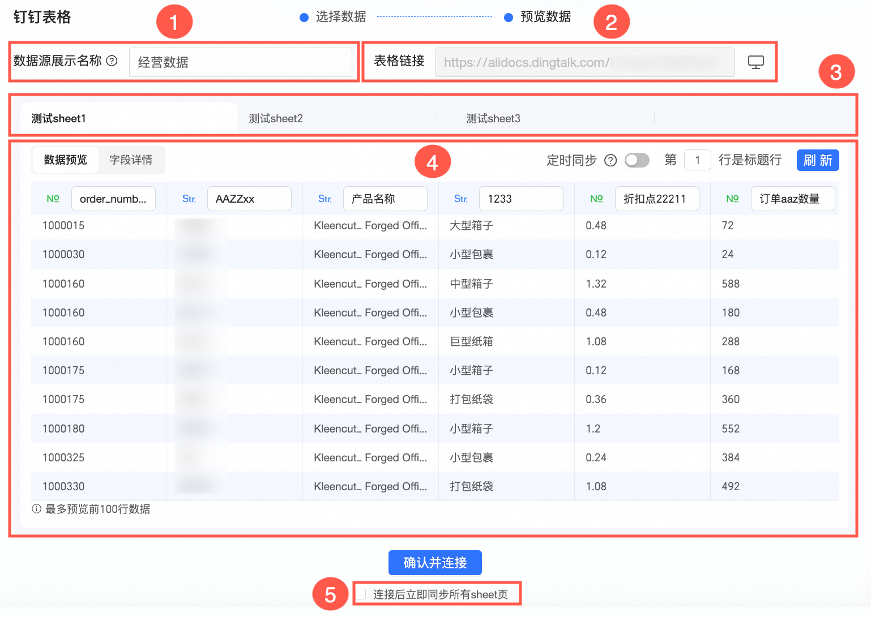Check 连接后立即同步所有sheet页 checkbox
The image size is (871, 617).
[361, 594]
